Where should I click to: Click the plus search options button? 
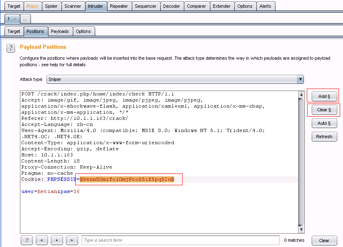point(57,240)
